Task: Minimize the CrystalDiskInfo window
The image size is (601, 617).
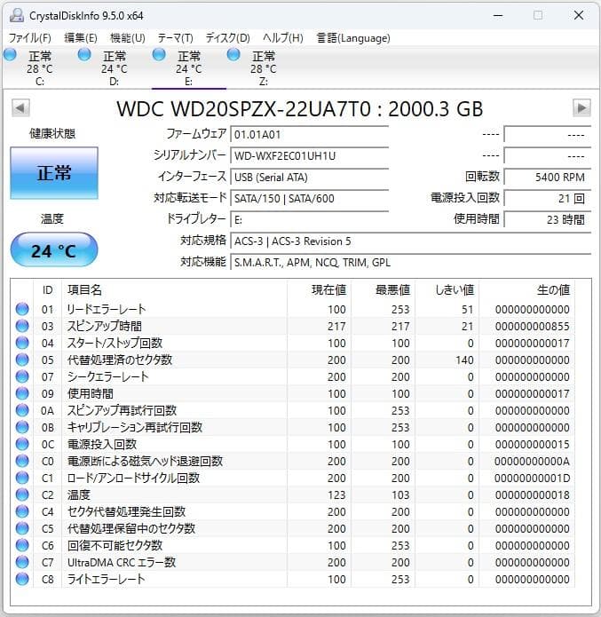Action: point(498,16)
